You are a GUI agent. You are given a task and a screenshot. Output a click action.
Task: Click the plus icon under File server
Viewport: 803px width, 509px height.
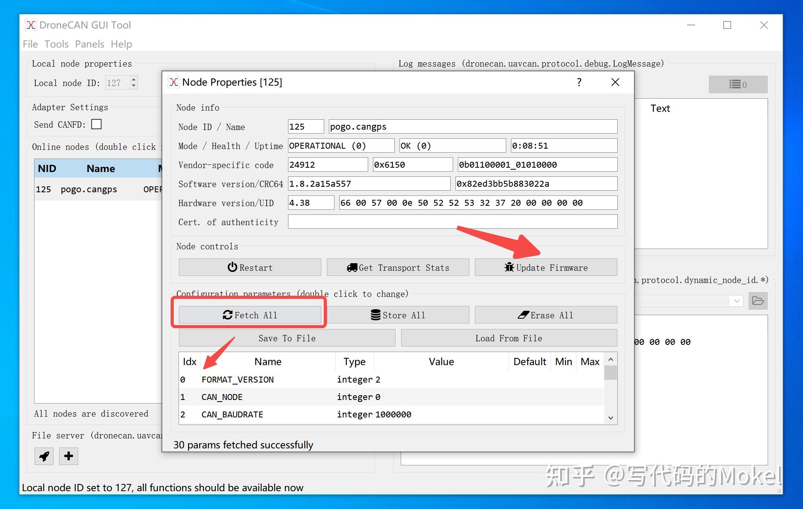click(x=68, y=456)
